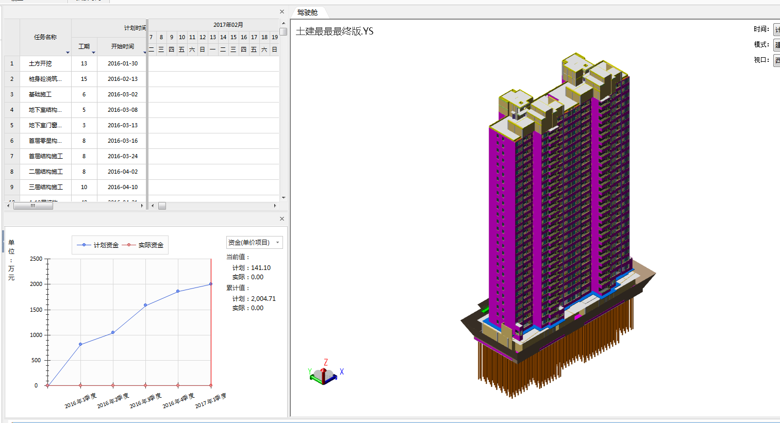Open the 资金(单价项目) dropdown
Image resolution: width=780 pixels, height=423 pixels.
[255, 243]
